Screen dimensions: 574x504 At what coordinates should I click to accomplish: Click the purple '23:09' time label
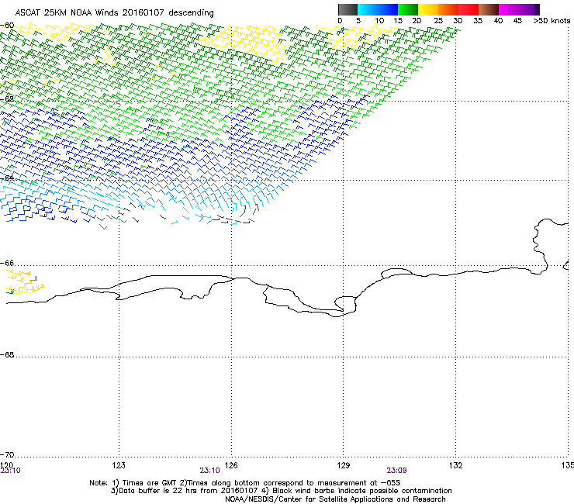point(397,471)
